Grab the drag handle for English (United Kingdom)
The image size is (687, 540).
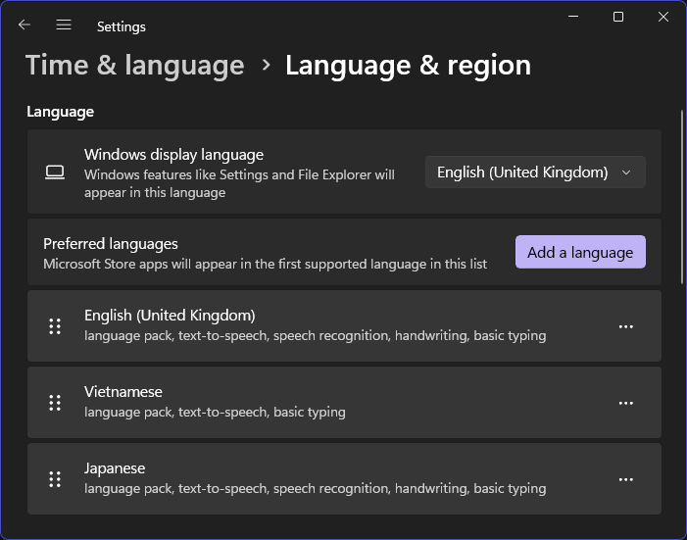point(55,326)
